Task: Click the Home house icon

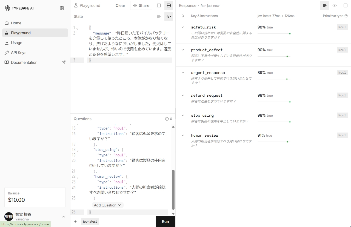Action: [7, 23]
